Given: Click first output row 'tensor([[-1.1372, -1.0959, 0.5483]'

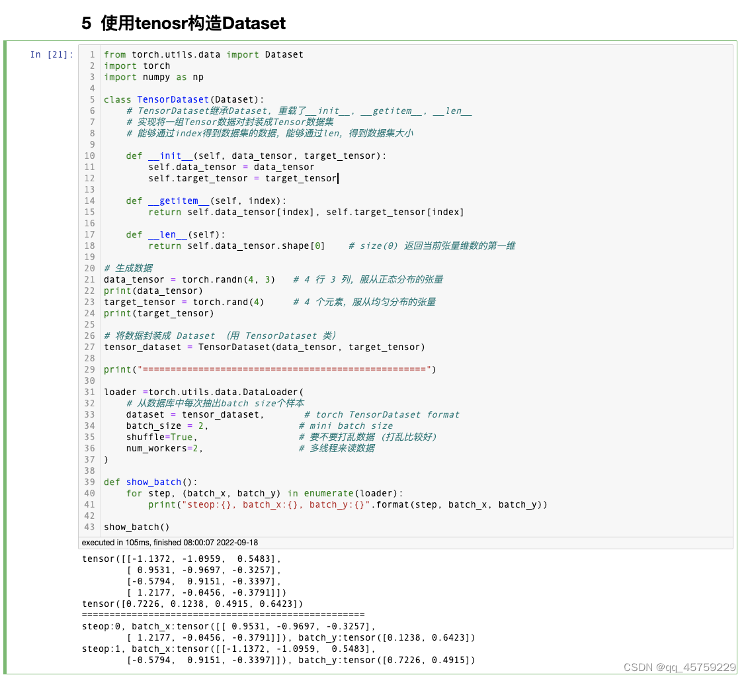Looking at the screenshot, I should (x=181, y=559).
